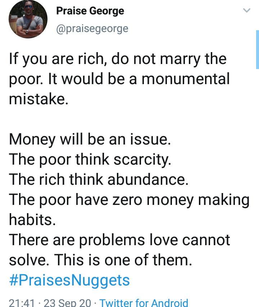Viewport: 259px width, 307px height.
Task: Click the line 'If you are rich, do not marry the'
Action: coord(118,59)
